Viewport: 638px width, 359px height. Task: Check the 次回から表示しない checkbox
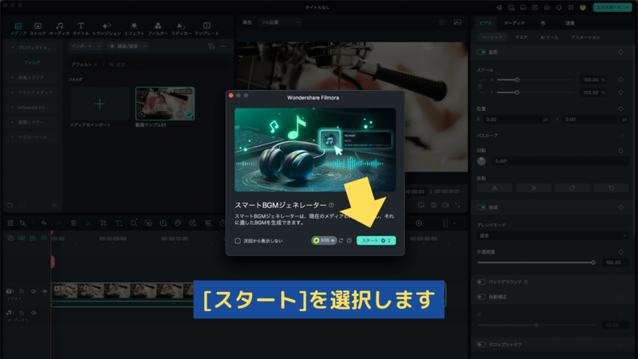[x=238, y=241]
